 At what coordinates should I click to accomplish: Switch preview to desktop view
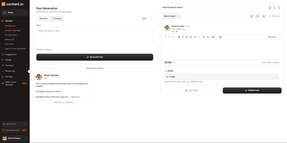coord(270,8)
